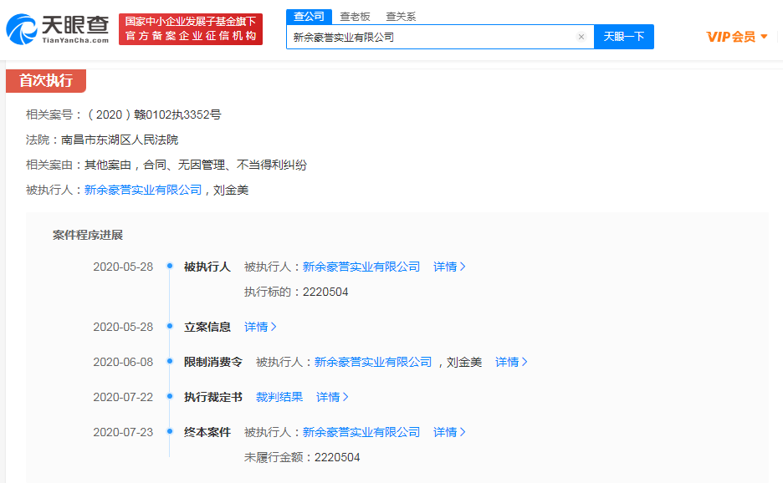783x483 pixels.
Task: Click the date 2020-06-08
Action: click(x=123, y=363)
